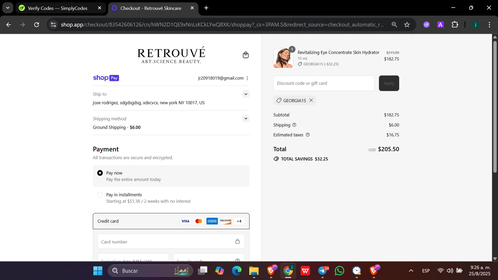
Task: Switch to Checkout Retrouvé Skincare tab
Action: [x=151, y=8]
